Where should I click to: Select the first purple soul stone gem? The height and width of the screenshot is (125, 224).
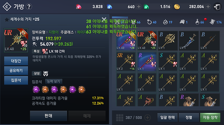[x=36, y=89]
